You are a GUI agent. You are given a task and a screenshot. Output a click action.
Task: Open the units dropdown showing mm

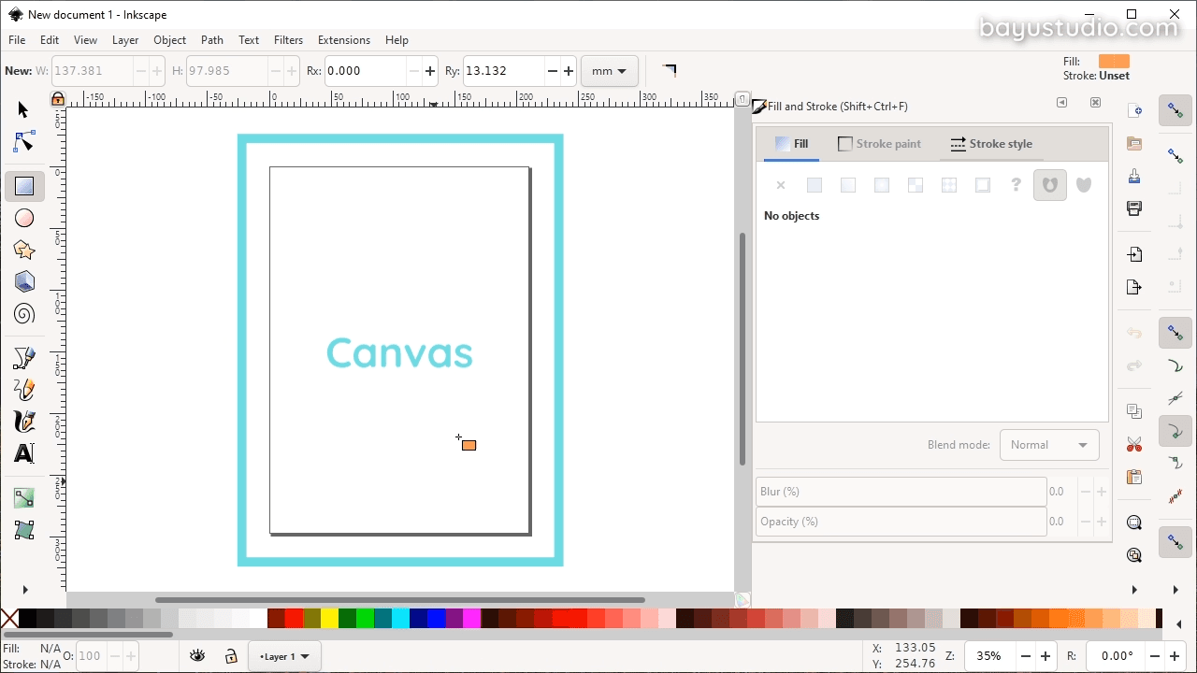point(610,71)
